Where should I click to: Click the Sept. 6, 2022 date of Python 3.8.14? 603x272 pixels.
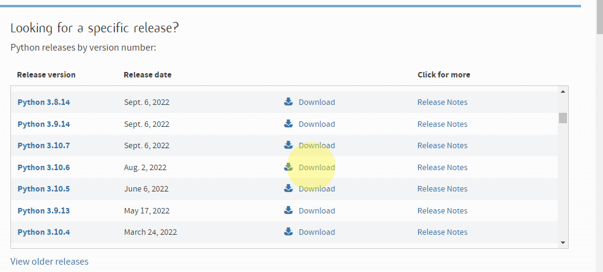click(x=147, y=102)
